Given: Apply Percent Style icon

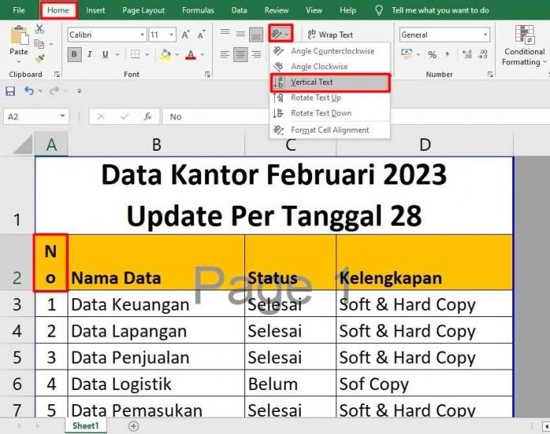Looking at the screenshot, I should [432, 54].
